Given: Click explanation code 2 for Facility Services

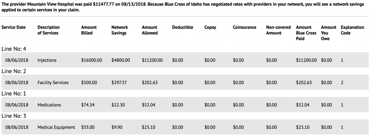Looking at the screenshot, I should point(342,83).
